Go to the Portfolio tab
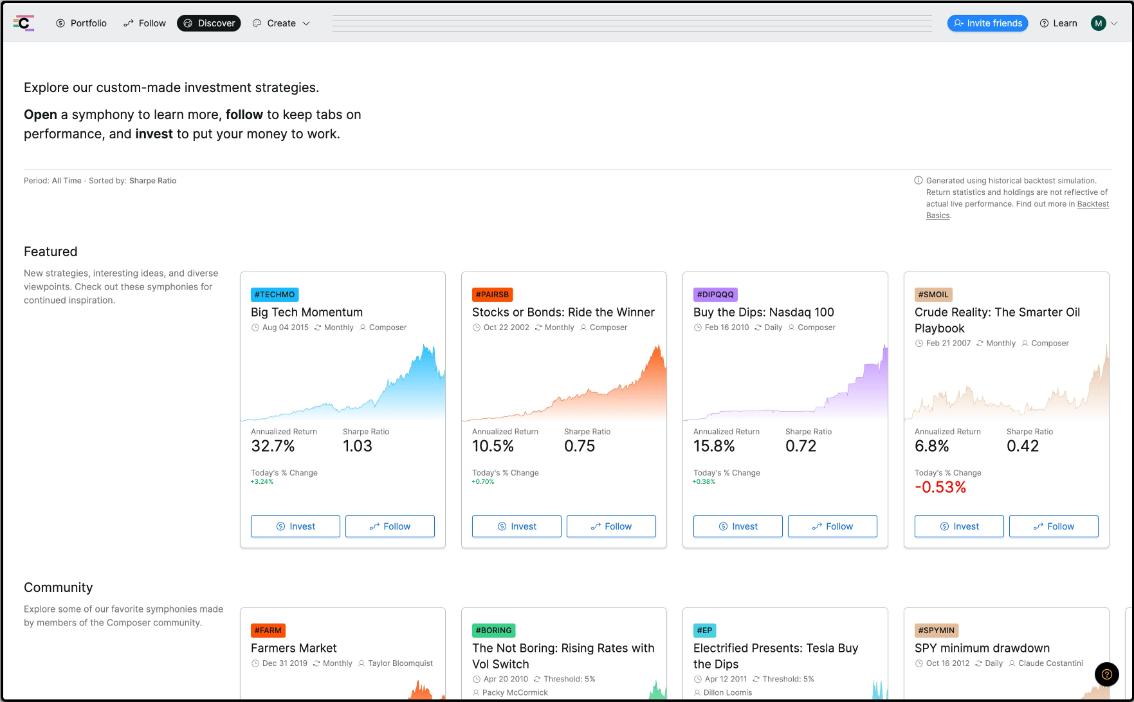This screenshot has width=1134, height=702. click(x=81, y=23)
